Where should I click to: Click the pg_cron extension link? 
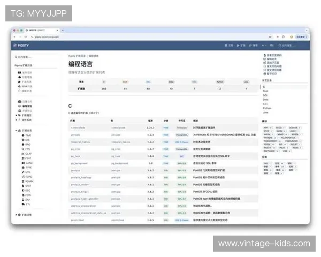coord(75,149)
